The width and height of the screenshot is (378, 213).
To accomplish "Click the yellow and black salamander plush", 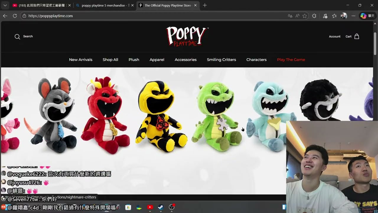I will (161, 116).
